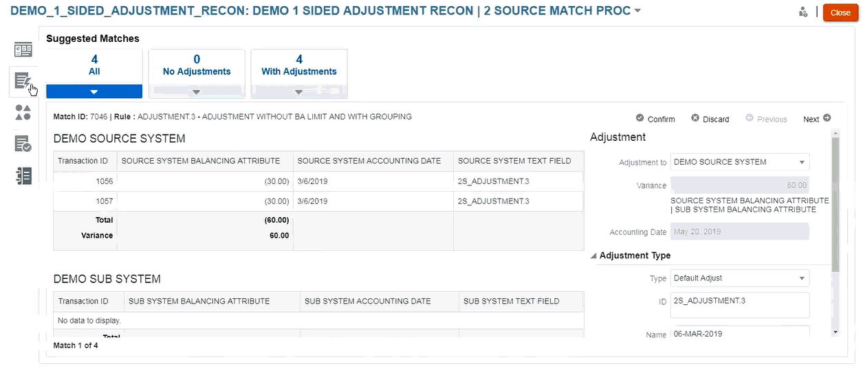Open the Overview dashboard sidebar icon
Image resolution: width=863 pixels, height=384 pixels.
click(x=23, y=50)
